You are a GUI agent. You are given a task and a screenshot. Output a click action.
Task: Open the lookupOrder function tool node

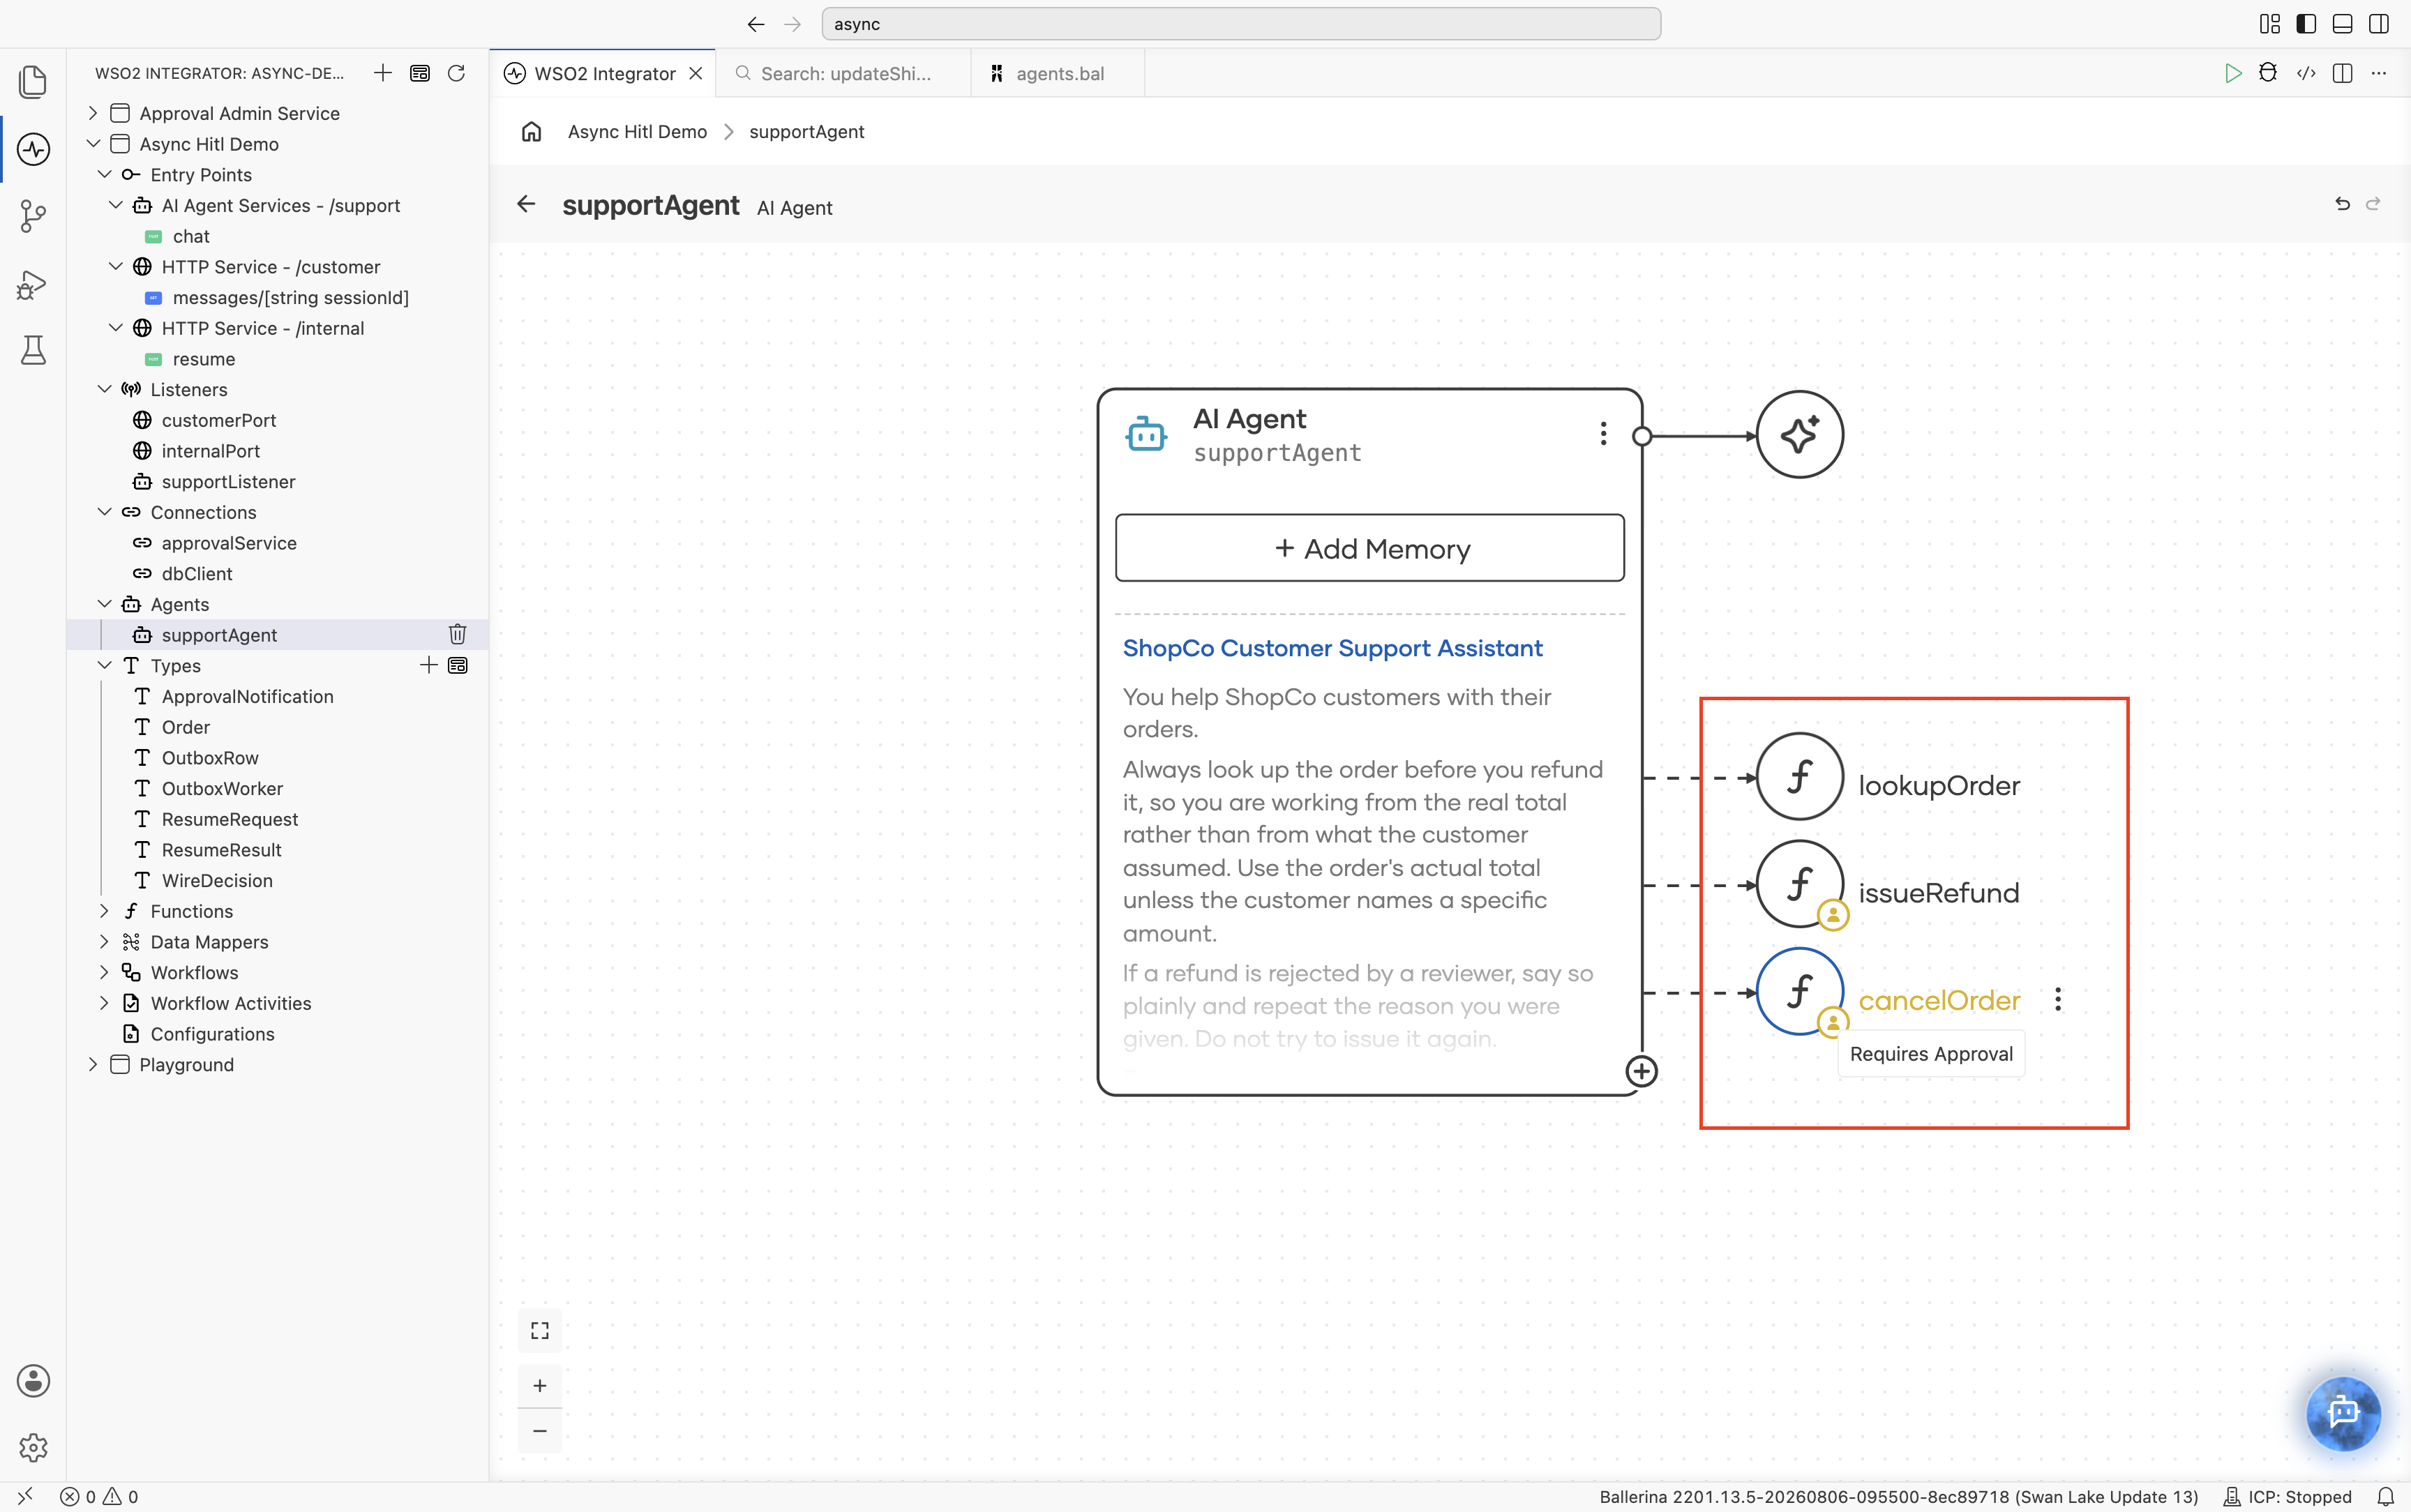[1799, 777]
